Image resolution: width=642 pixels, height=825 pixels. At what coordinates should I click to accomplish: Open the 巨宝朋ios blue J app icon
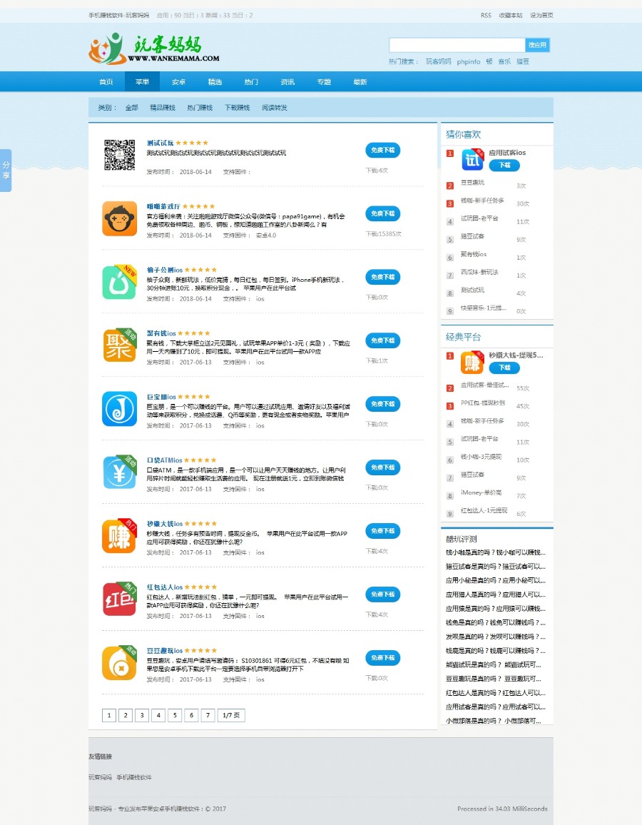click(x=119, y=409)
